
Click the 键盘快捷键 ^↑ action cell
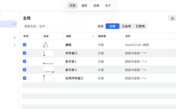point(136,53)
